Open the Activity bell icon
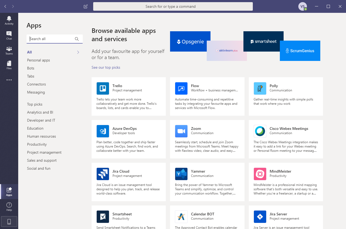 click(x=9, y=18)
